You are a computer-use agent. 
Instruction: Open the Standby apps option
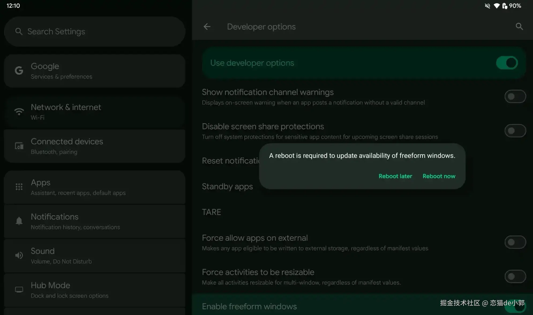pos(227,186)
